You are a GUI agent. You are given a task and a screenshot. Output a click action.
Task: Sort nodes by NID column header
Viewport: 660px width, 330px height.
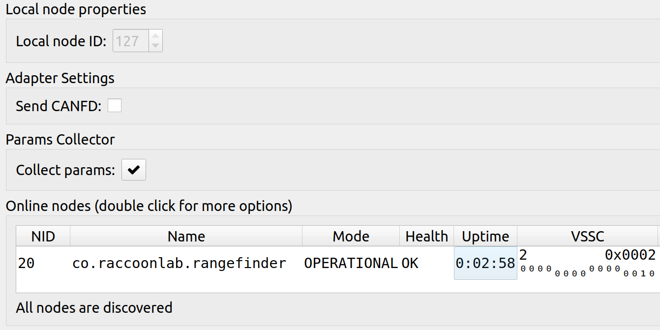43,237
